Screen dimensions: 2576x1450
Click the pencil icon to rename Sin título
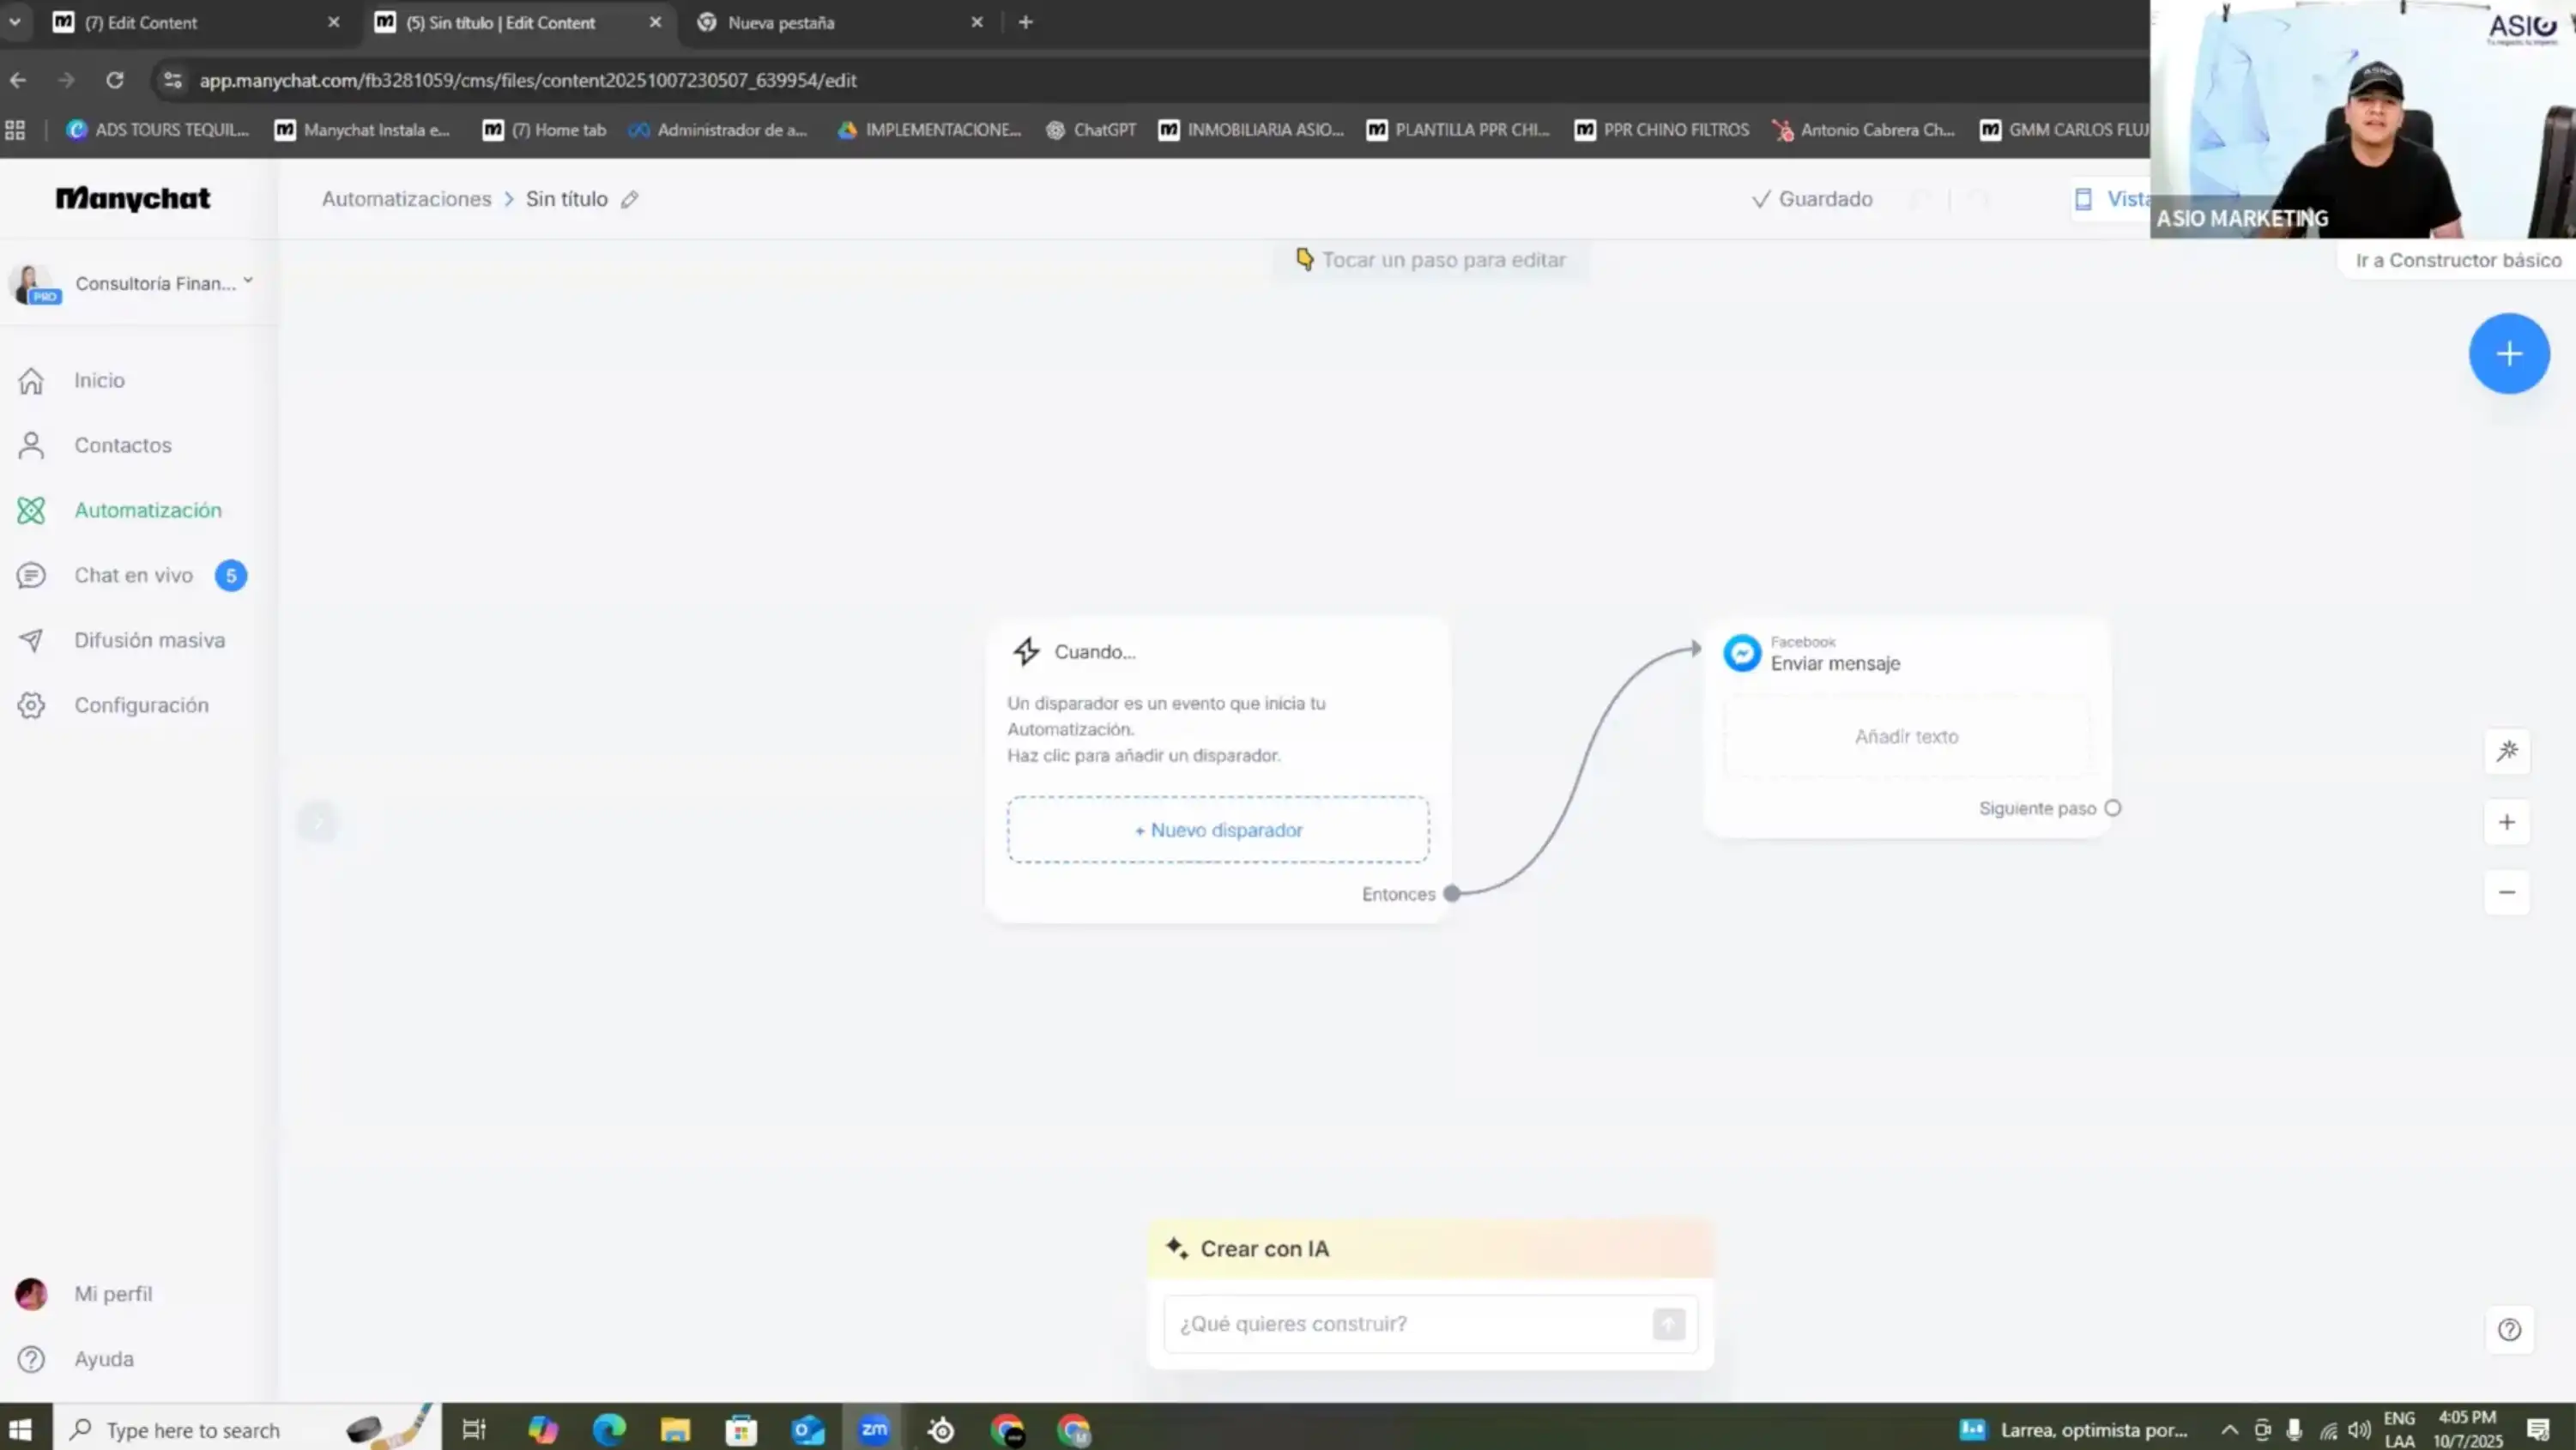point(629,199)
